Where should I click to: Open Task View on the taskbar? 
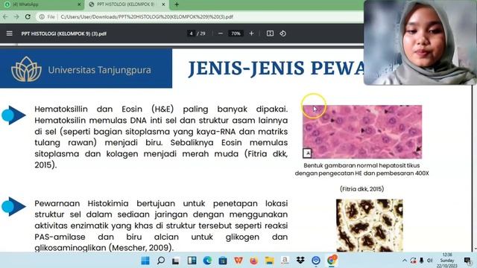(176, 261)
